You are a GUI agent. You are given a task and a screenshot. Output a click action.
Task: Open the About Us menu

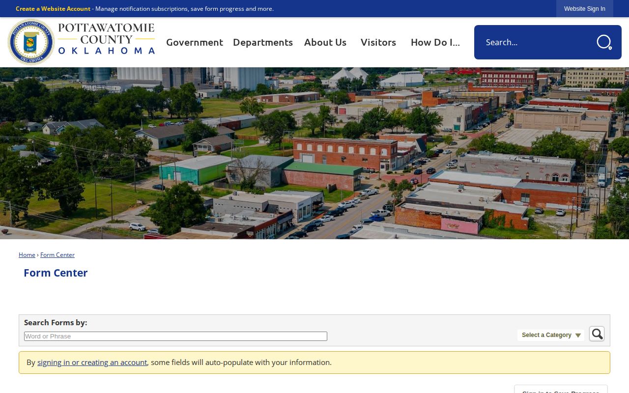[325, 42]
